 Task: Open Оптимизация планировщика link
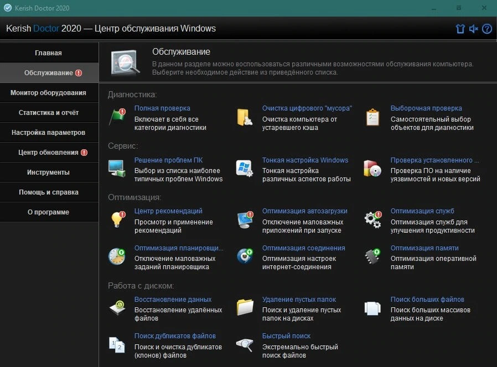click(x=179, y=248)
